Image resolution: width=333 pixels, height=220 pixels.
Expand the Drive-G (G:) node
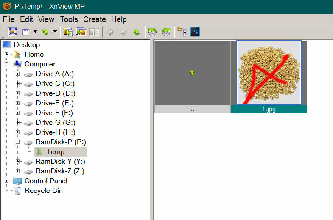[18, 123]
